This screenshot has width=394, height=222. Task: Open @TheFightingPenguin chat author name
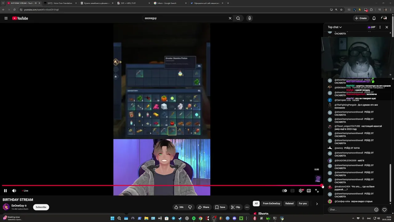tap(345, 105)
